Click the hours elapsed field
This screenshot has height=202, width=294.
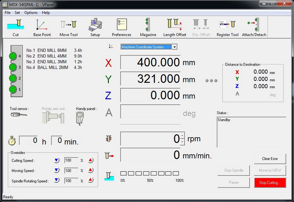(28, 140)
